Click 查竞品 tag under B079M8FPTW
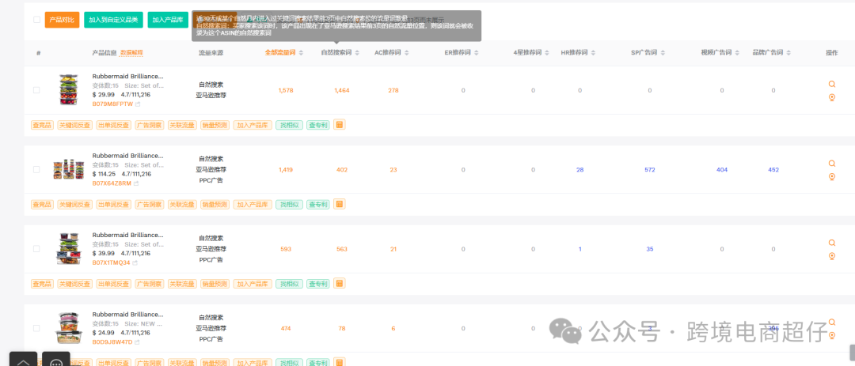Screen dimensions: 855x366 pos(42,125)
